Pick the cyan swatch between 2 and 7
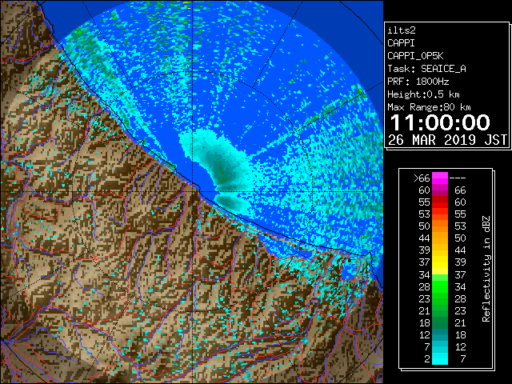 (x=440, y=358)
